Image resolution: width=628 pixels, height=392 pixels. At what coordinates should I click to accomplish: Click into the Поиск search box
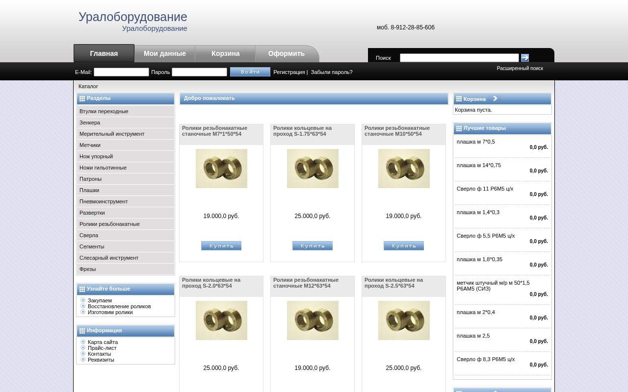click(459, 58)
